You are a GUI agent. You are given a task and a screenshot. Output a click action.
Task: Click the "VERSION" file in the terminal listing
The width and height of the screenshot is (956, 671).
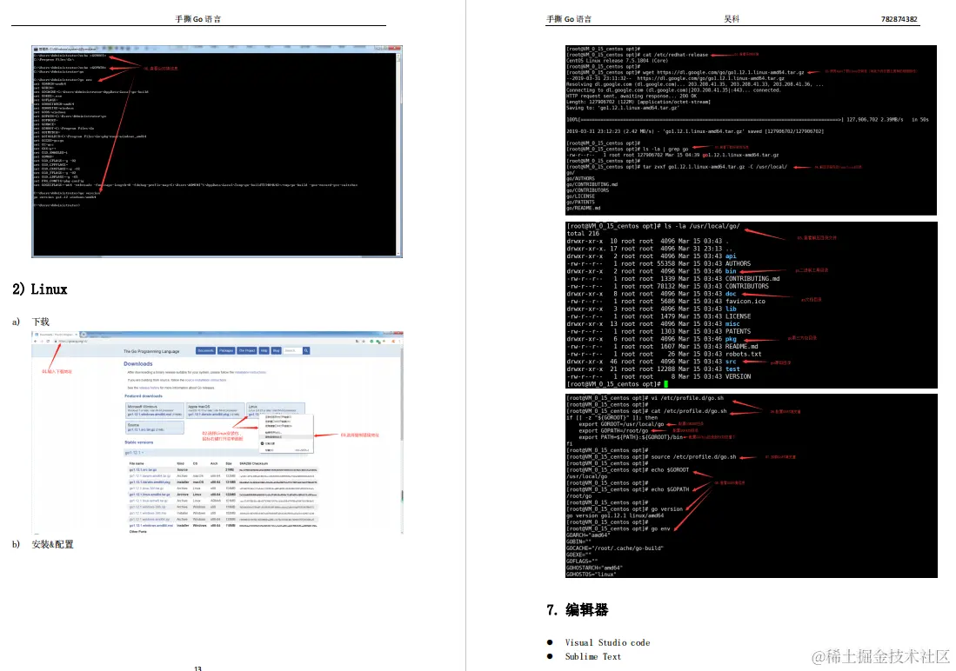pyautogui.click(x=738, y=376)
